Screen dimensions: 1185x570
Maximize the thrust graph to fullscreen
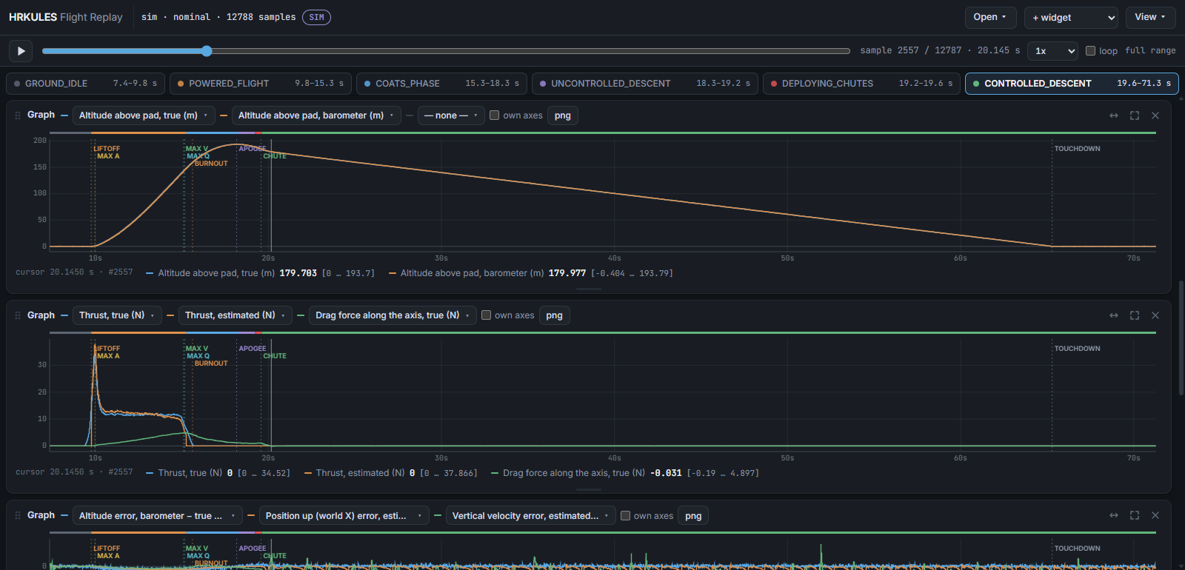pyautogui.click(x=1135, y=315)
